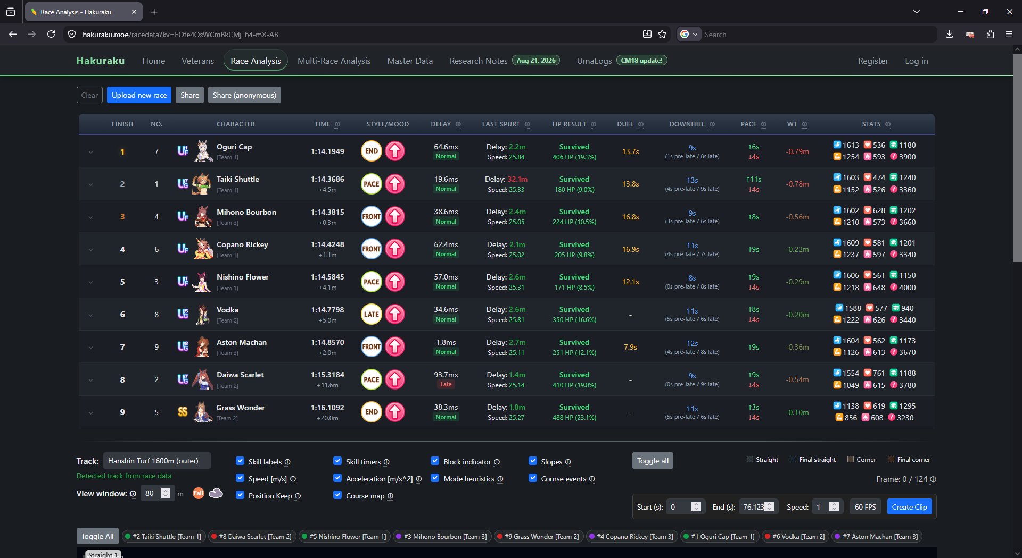Open the search engine dropdown in the search bar
This screenshot has width=1022, height=558.
689,34
